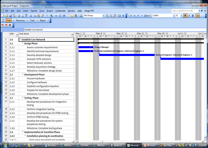Toggle the AutoFilter button
Viewport: 208px width, 148px height.
pyautogui.click(x=198, y=16)
